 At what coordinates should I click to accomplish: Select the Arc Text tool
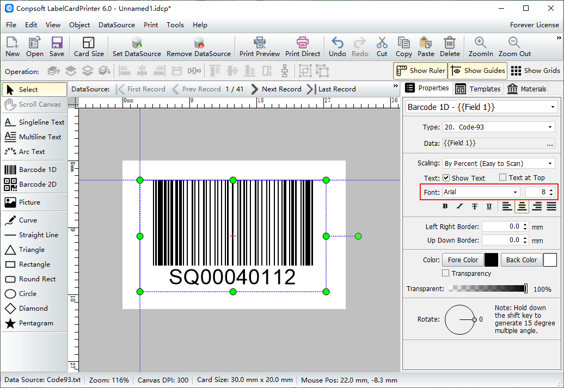[x=34, y=152]
